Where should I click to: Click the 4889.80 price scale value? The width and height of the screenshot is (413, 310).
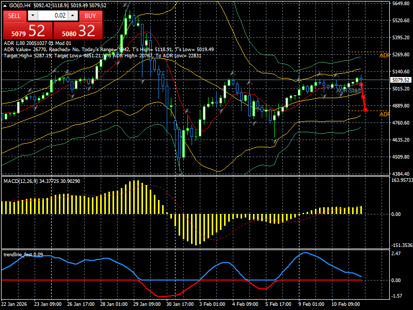(401, 106)
